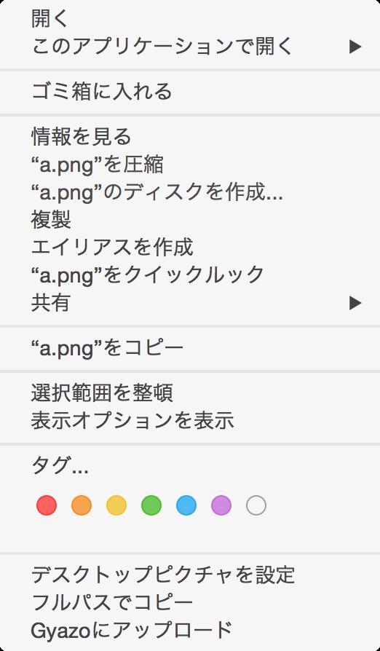Apply the green tag color
This screenshot has width=380, height=651.
point(151,505)
